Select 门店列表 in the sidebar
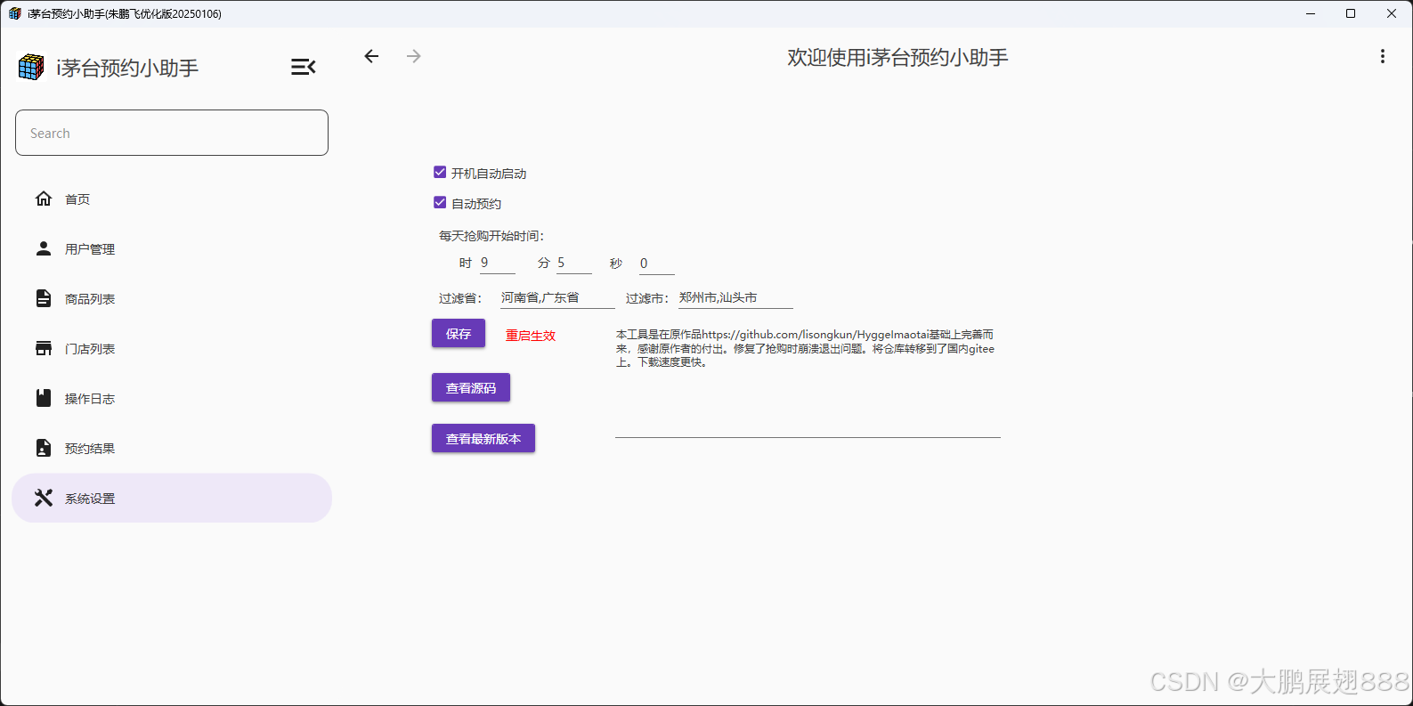 click(x=172, y=348)
